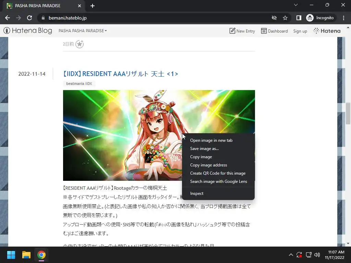Go to Hatena Blog home logo
Viewport: 351px width, 263px height.
[x=28, y=30]
